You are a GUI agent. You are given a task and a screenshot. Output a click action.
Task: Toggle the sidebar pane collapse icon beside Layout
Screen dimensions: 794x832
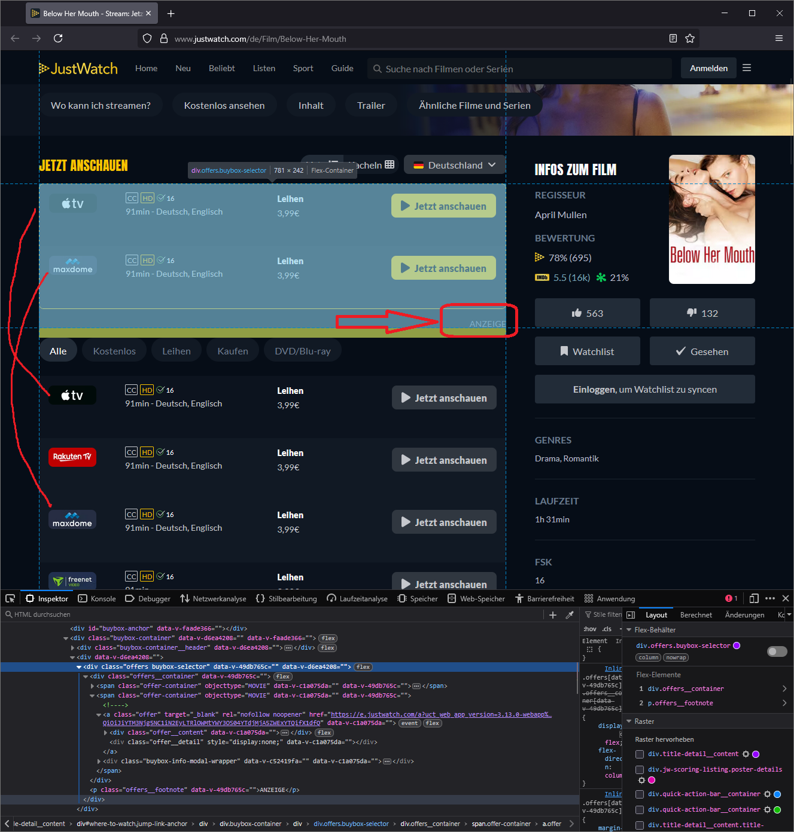click(631, 614)
